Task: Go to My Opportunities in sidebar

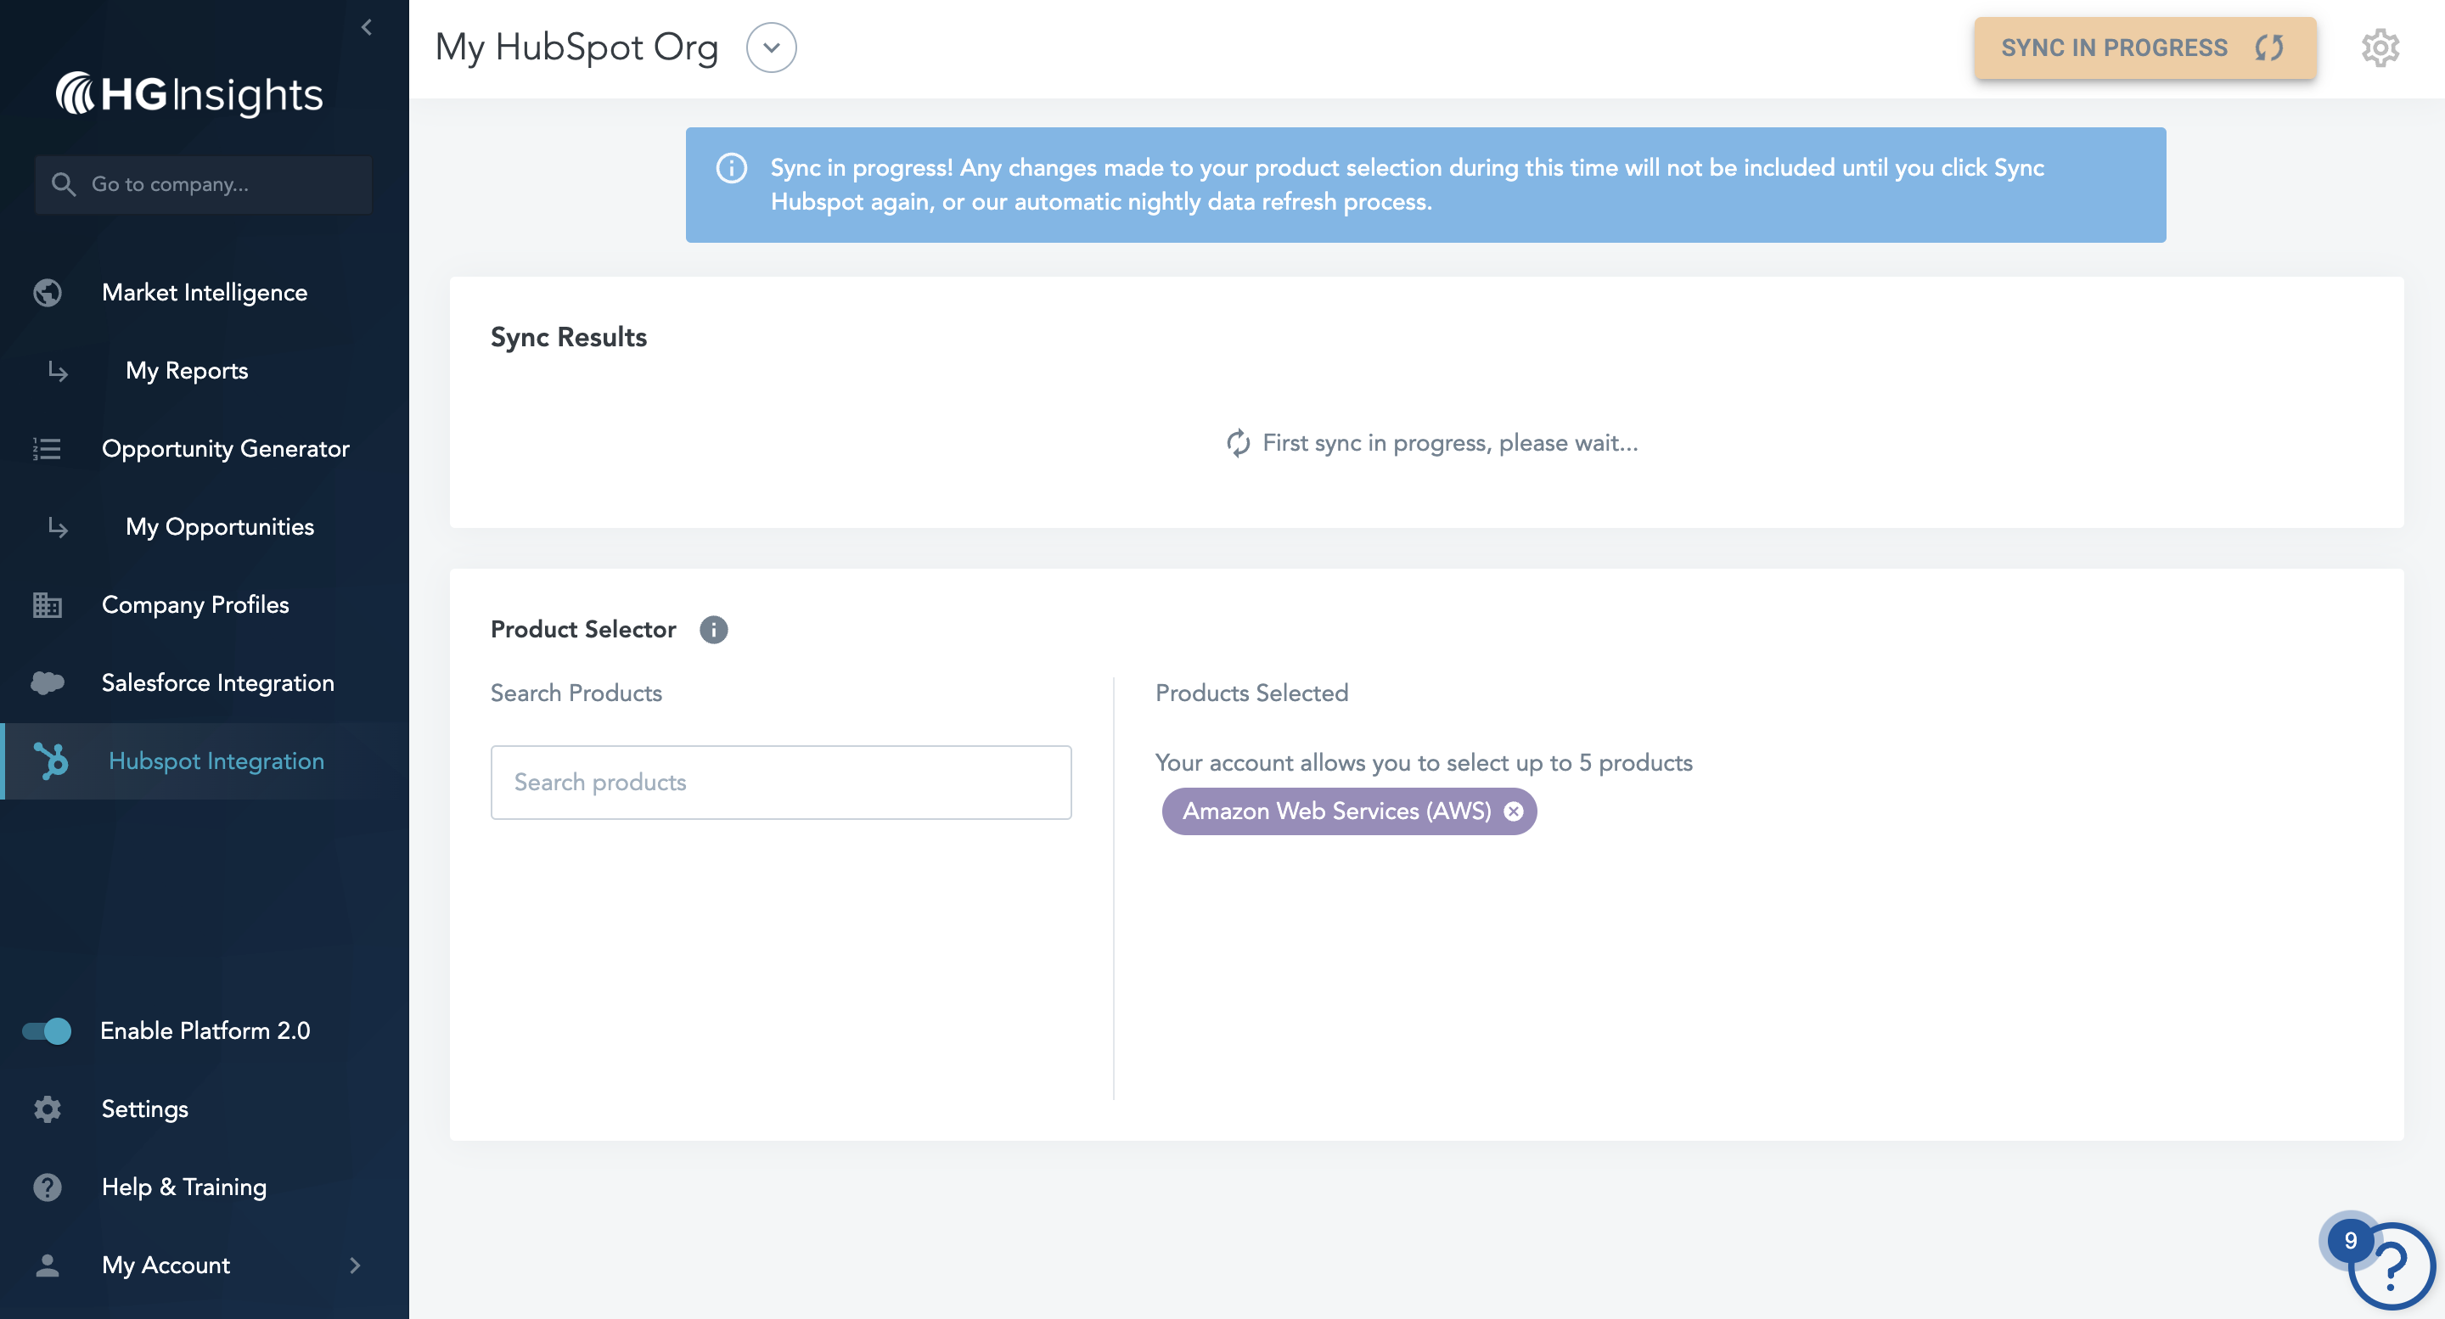Action: 219,526
